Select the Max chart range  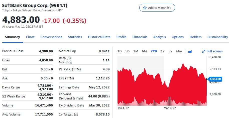(179, 51)
